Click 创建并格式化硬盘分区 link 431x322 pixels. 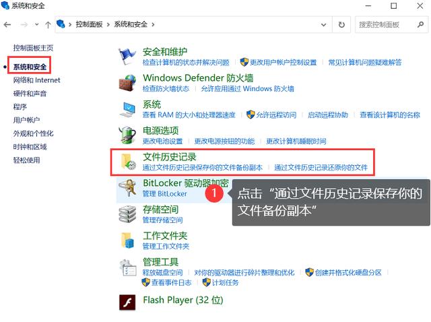348,273
